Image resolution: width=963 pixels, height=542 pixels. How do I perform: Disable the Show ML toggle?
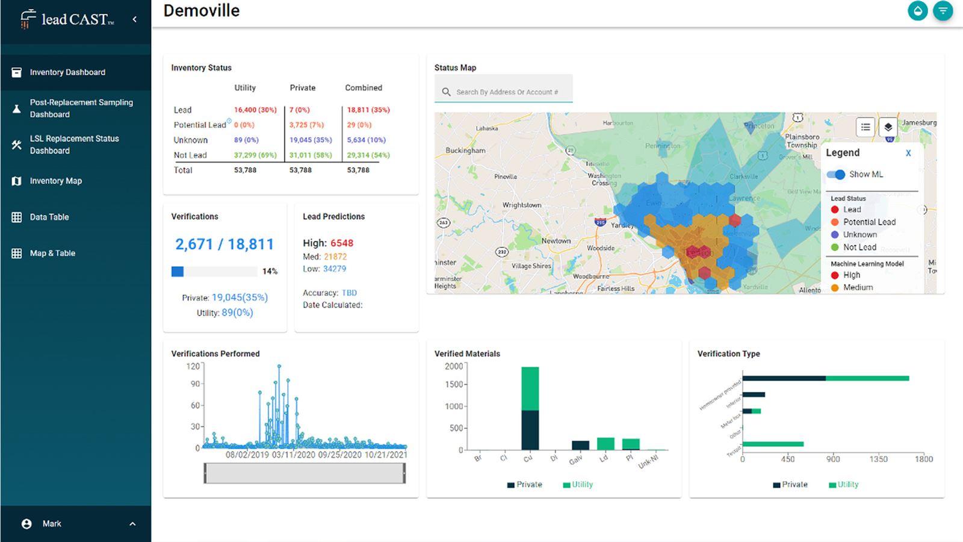836,175
